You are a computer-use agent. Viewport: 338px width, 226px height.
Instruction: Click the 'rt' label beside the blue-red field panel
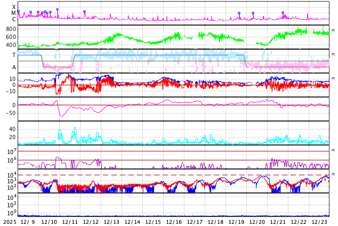pyautogui.click(x=333, y=78)
